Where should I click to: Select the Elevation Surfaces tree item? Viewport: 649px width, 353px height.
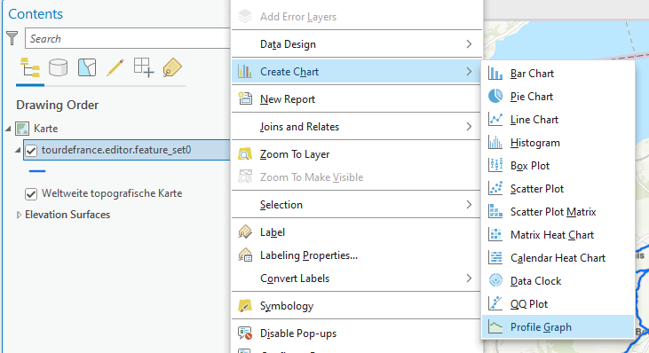(67, 215)
